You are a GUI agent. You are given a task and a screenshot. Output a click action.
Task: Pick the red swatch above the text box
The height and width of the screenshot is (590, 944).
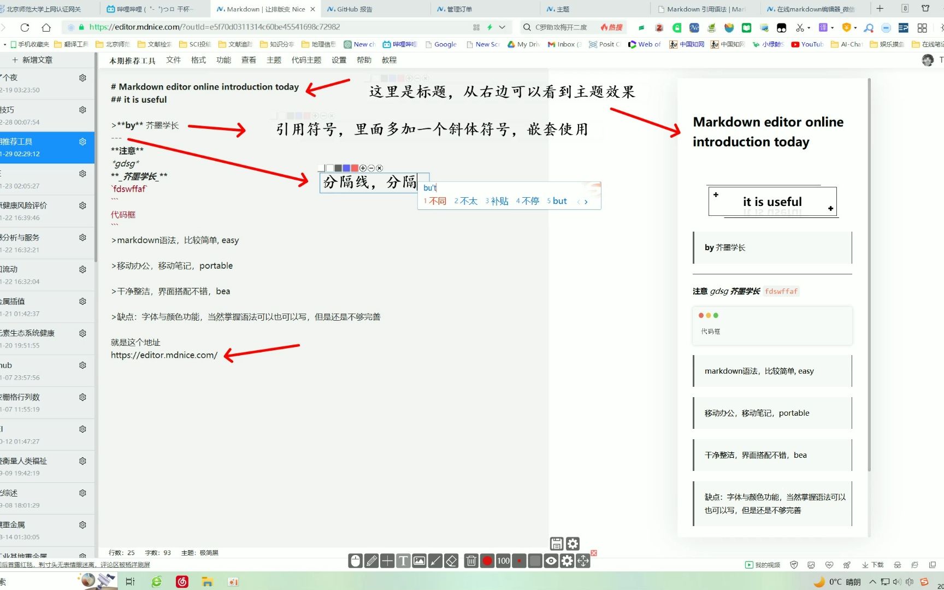click(355, 168)
